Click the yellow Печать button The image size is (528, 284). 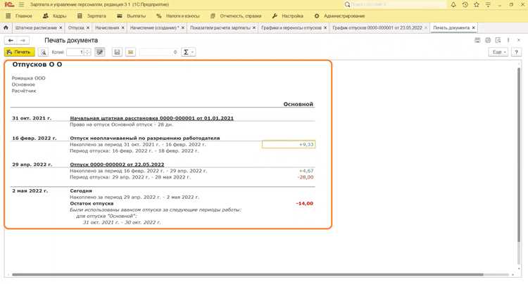(19, 52)
